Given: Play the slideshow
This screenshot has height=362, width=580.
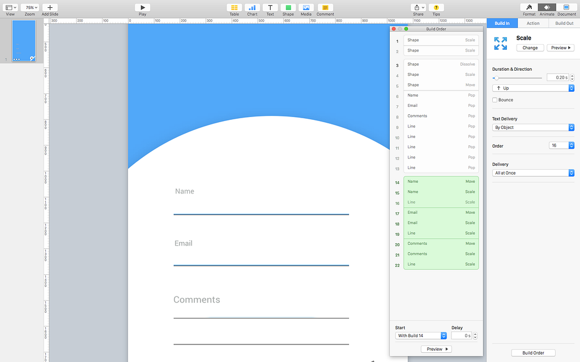Looking at the screenshot, I should click(142, 7).
